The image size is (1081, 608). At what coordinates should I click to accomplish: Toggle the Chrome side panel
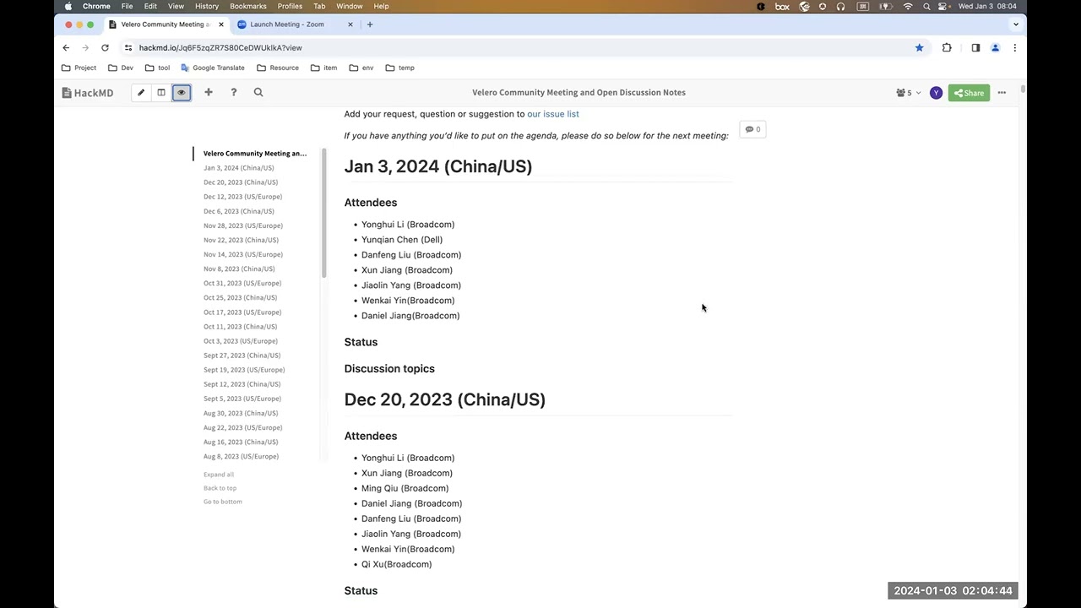[x=975, y=48]
